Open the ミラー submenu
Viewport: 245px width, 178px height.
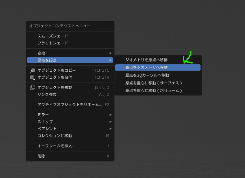click(x=70, y=115)
